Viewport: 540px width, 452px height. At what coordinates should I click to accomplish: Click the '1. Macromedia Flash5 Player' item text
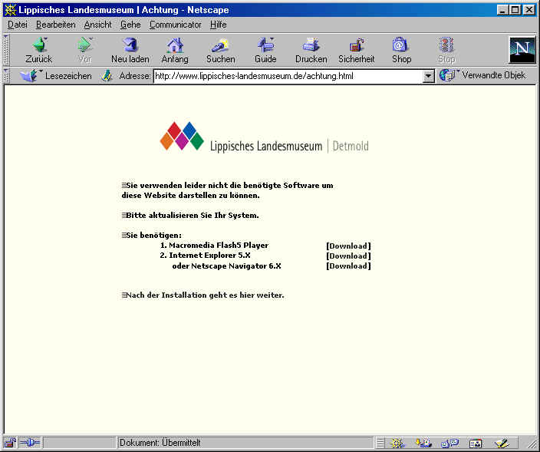click(214, 246)
